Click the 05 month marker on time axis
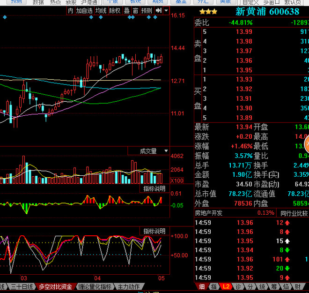The height and width of the screenshot is (293, 309). click(x=162, y=278)
